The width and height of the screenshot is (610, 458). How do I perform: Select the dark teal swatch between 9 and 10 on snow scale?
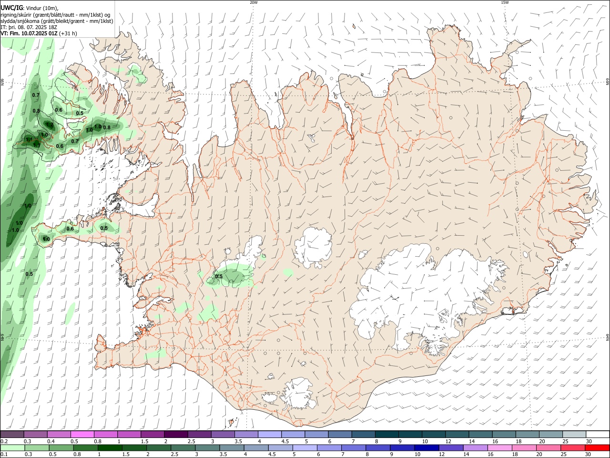pyautogui.click(x=410, y=434)
